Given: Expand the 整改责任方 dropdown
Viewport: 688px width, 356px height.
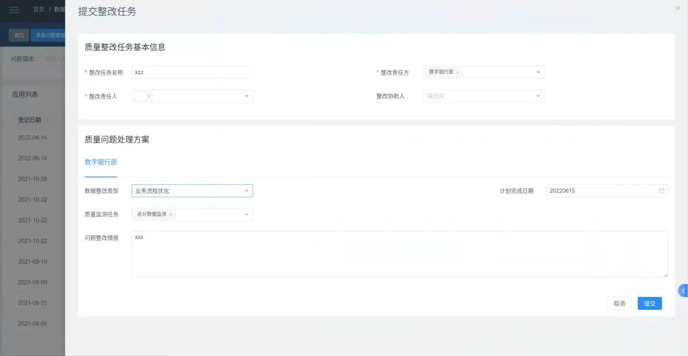Looking at the screenshot, I should pyautogui.click(x=538, y=72).
